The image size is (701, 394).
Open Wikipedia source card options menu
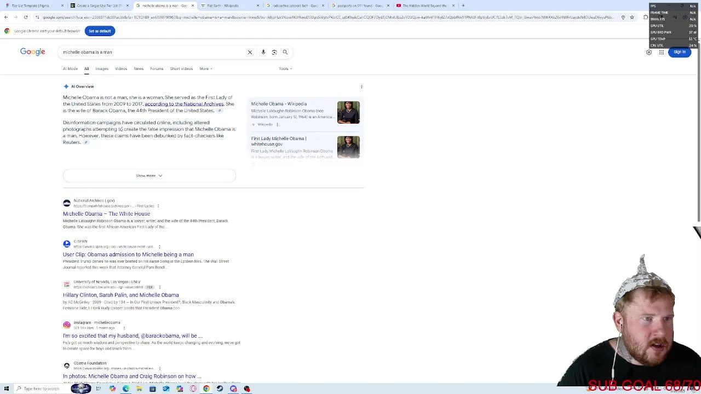(277, 125)
